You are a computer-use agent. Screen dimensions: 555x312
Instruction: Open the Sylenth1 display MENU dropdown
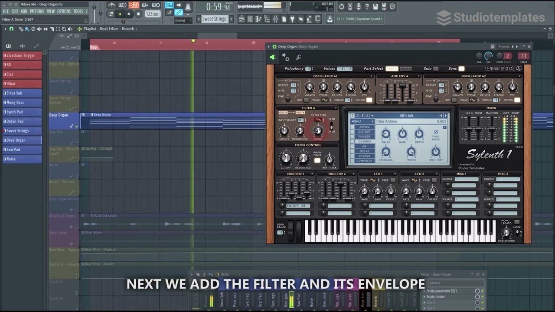point(362,121)
